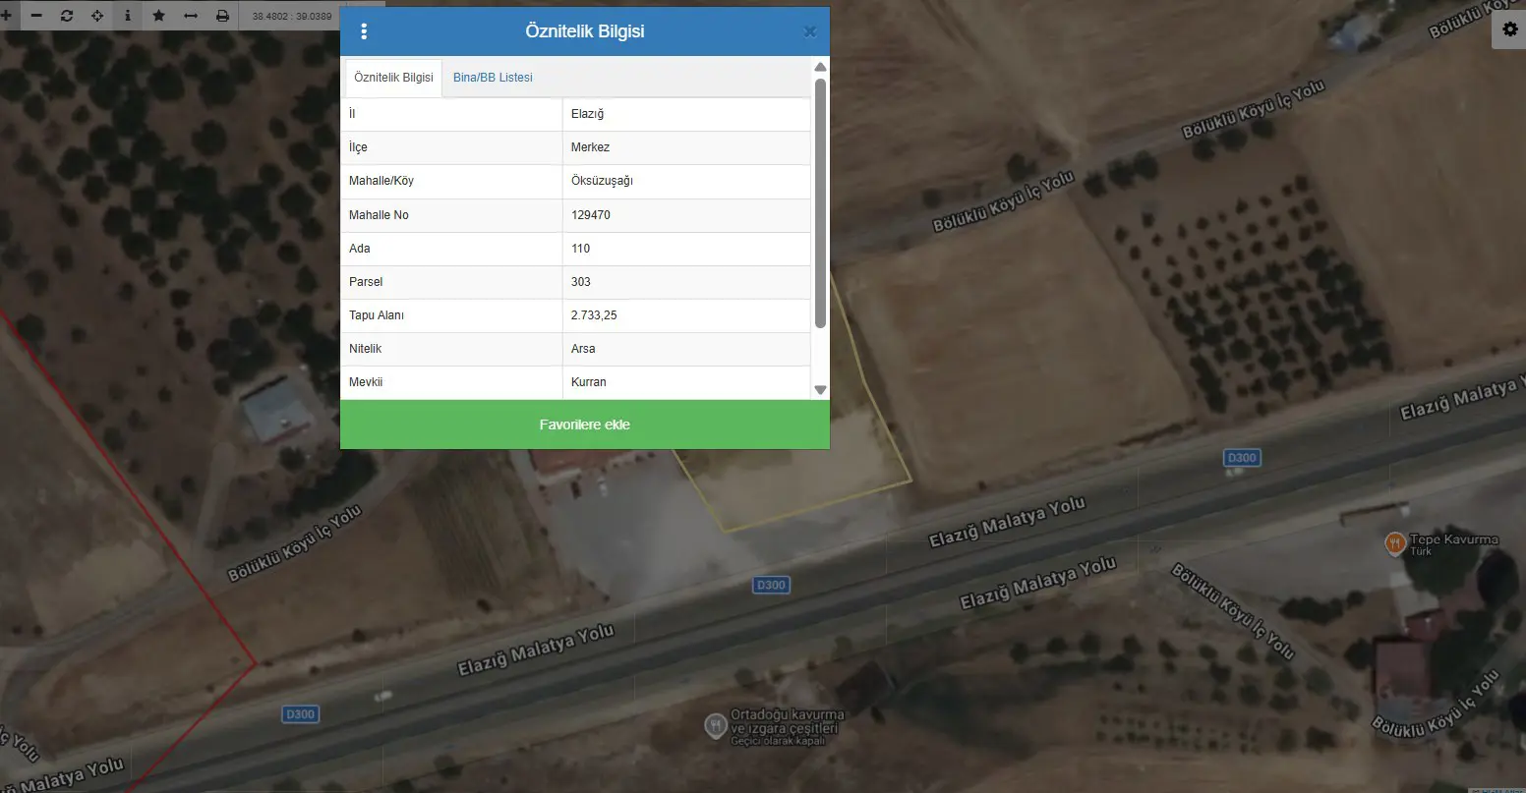Click the Merkez value cell
Viewport: 1526px width, 793px height.
[x=686, y=147]
